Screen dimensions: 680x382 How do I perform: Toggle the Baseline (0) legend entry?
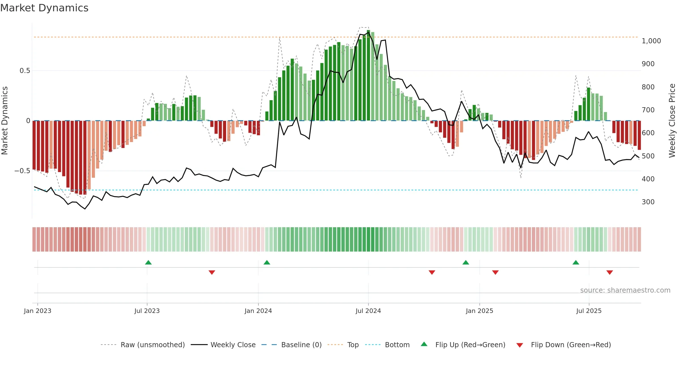tap(291, 345)
